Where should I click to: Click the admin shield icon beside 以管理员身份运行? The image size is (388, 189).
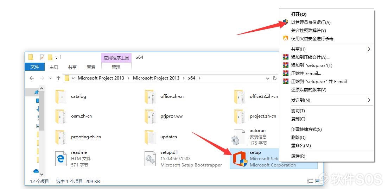pyautogui.click(x=286, y=22)
